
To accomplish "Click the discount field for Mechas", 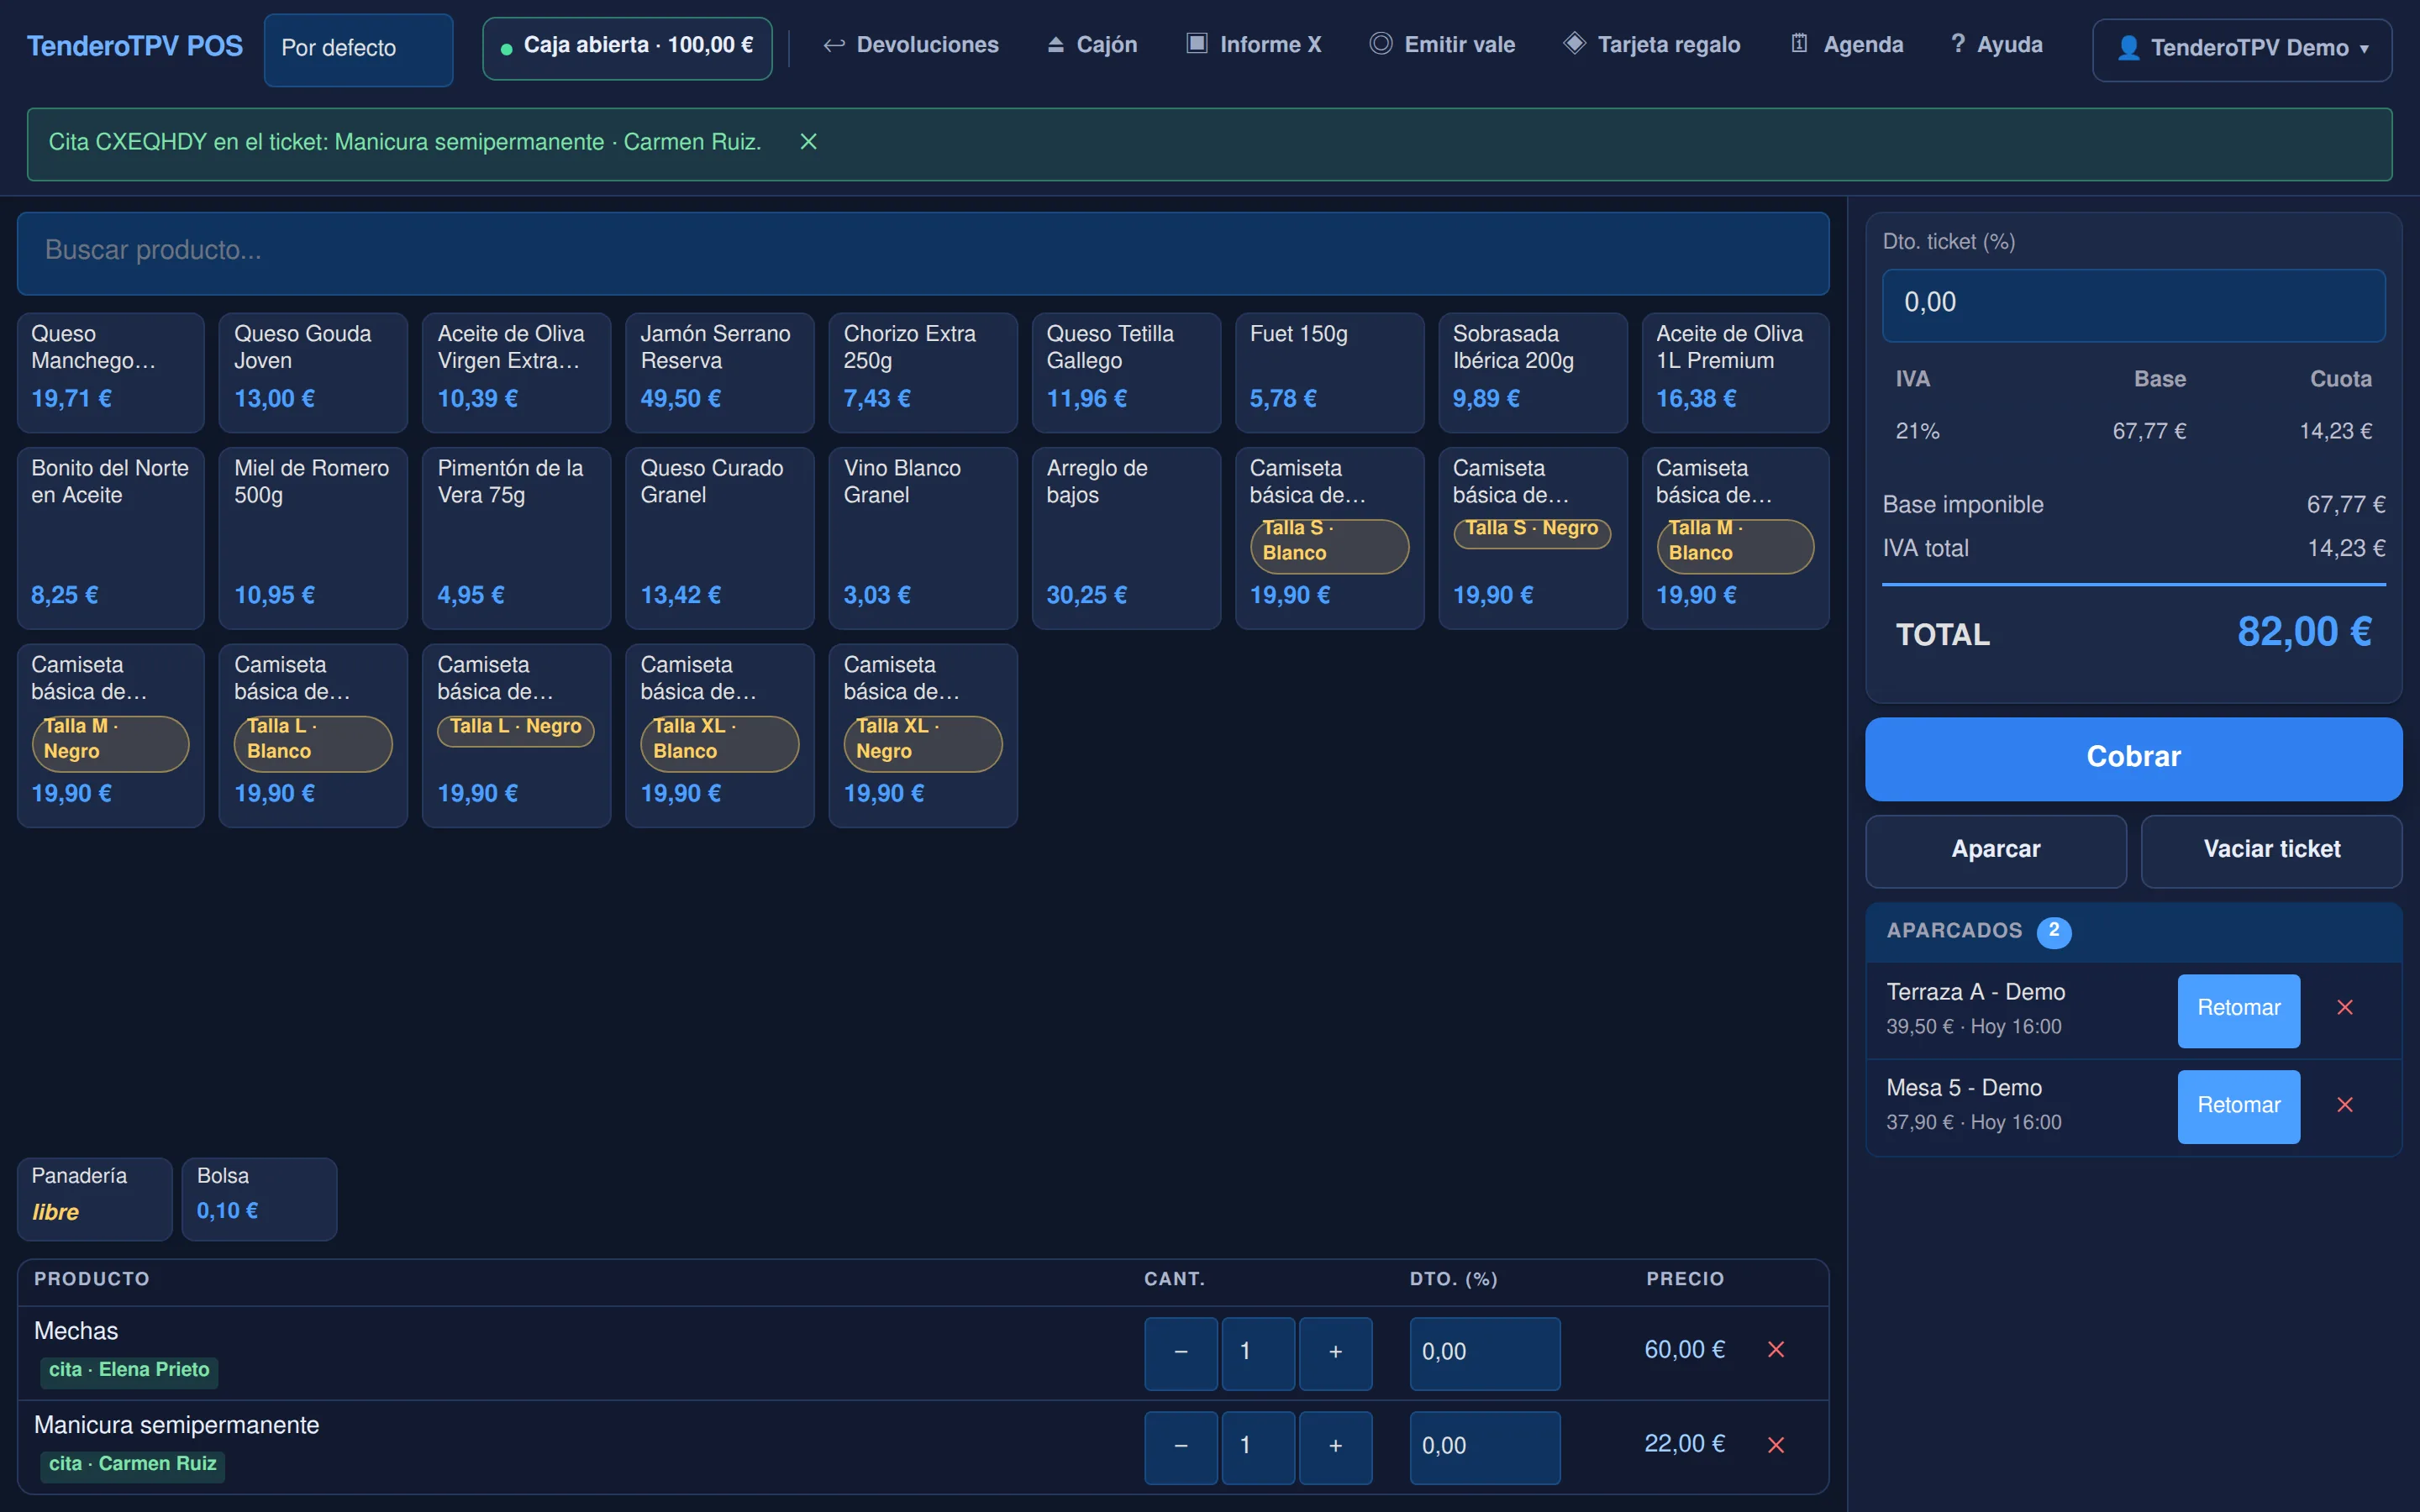I will (1484, 1353).
